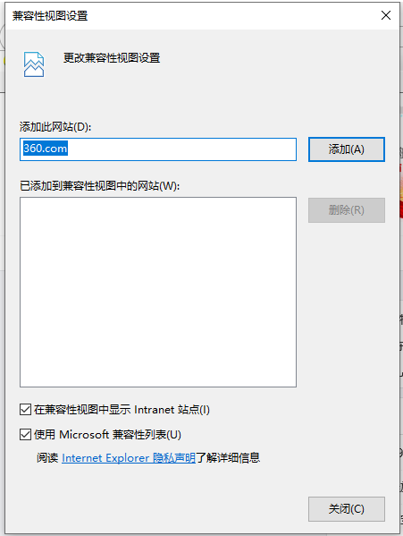Image resolution: width=403 pixels, height=536 pixels.
Task: Click the 添加此网站(D): label
Action: [55, 127]
